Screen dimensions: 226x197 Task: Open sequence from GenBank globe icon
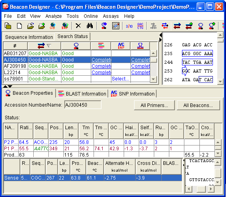click(x=53, y=26)
